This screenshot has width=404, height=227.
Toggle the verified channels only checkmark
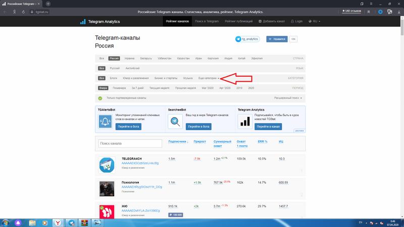100,98
